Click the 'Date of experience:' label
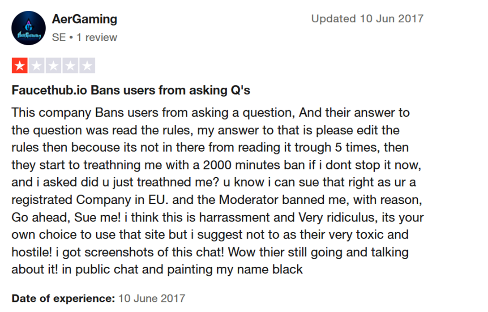Image resolution: width=488 pixels, height=312 pixels. pyautogui.click(x=63, y=298)
